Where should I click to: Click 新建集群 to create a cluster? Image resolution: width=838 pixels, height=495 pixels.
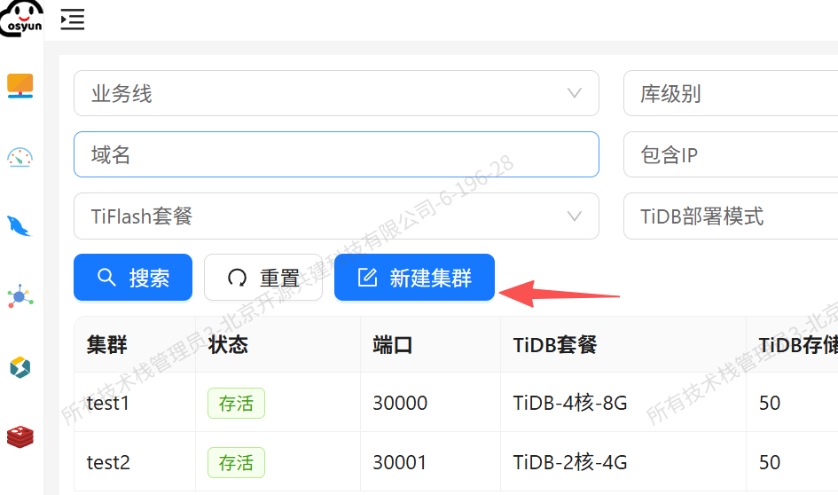point(414,278)
